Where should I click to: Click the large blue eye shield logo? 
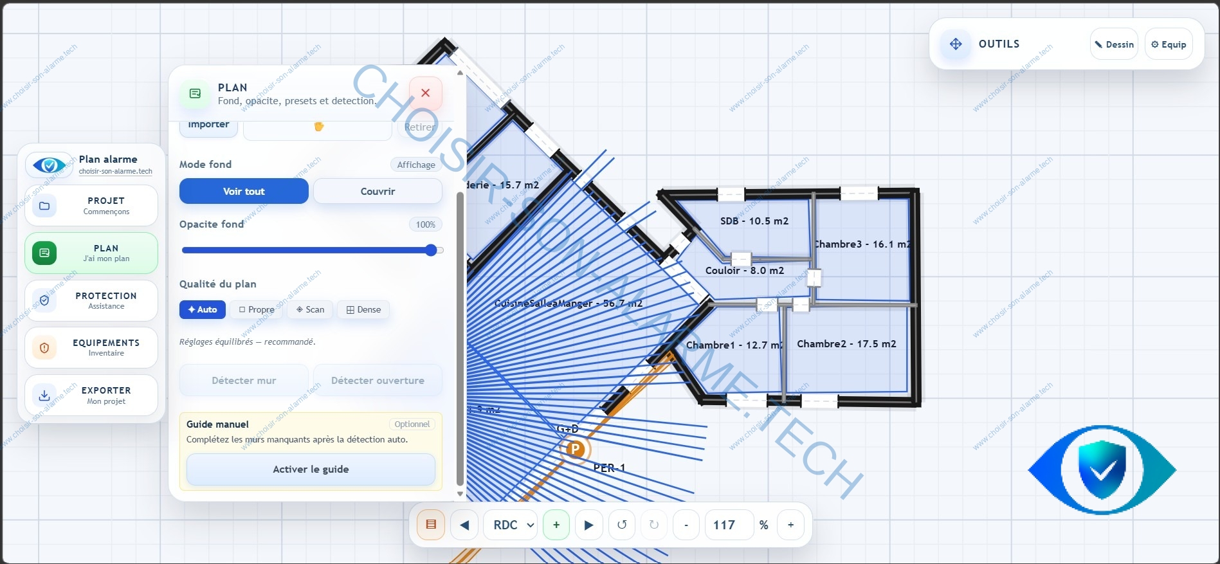[1102, 470]
